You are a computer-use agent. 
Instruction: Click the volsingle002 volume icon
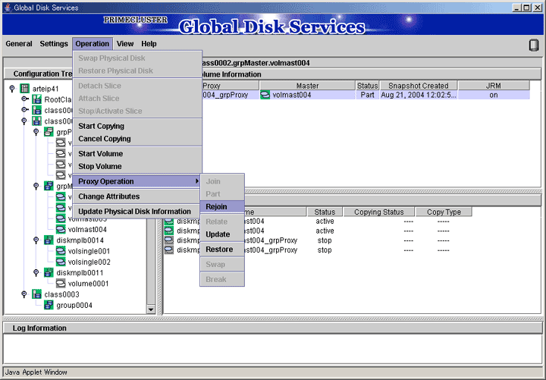tap(61, 262)
